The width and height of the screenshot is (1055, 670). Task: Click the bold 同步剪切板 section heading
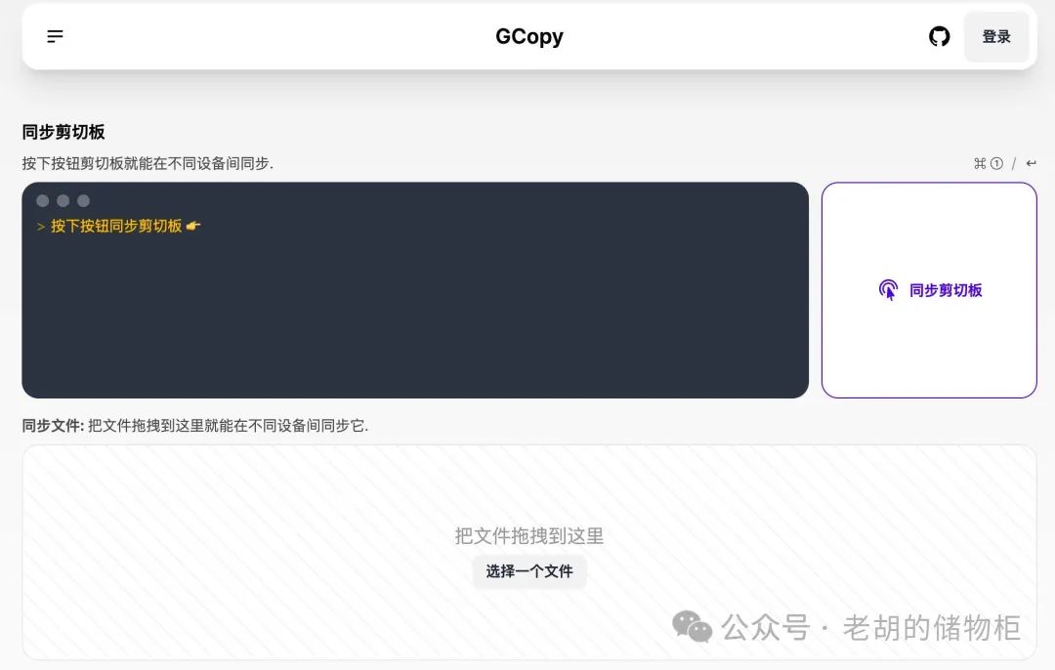click(63, 132)
